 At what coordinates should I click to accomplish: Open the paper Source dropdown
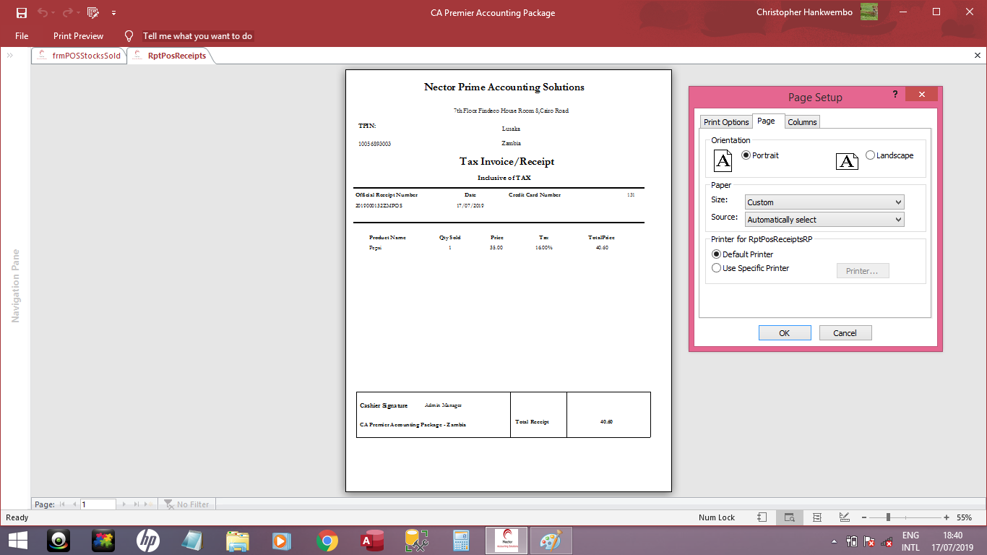pos(825,220)
